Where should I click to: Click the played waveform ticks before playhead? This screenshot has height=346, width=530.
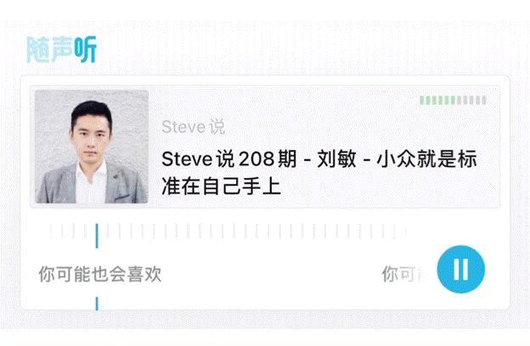[68, 232]
